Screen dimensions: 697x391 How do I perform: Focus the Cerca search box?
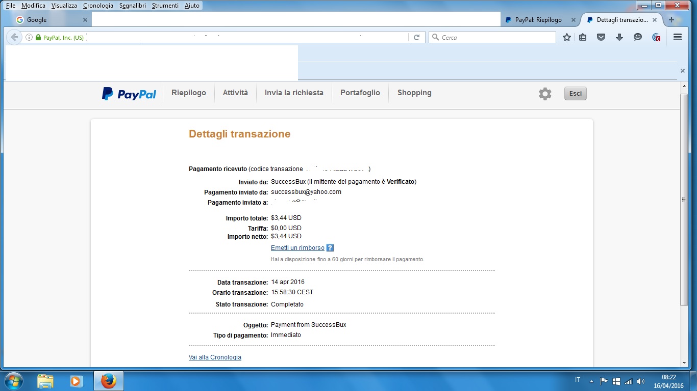pyautogui.click(x=492, y=37)
